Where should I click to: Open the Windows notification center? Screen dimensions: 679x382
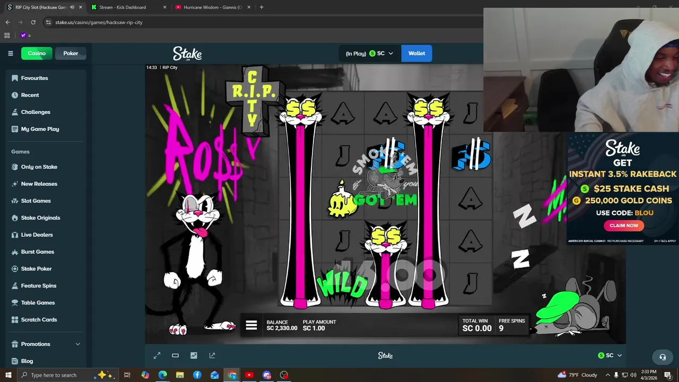(668, 375)
